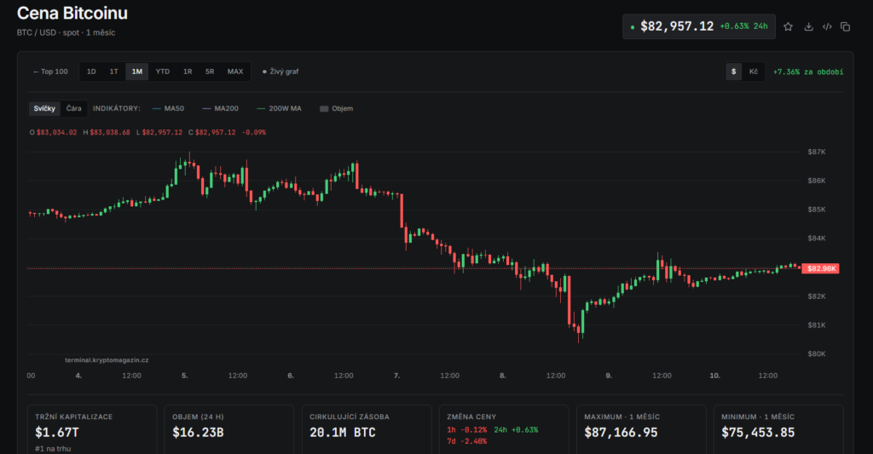Select Svíčky candlestick chart type
The height and width of the screenshot is (454, 873).
[x=44, y=108]
